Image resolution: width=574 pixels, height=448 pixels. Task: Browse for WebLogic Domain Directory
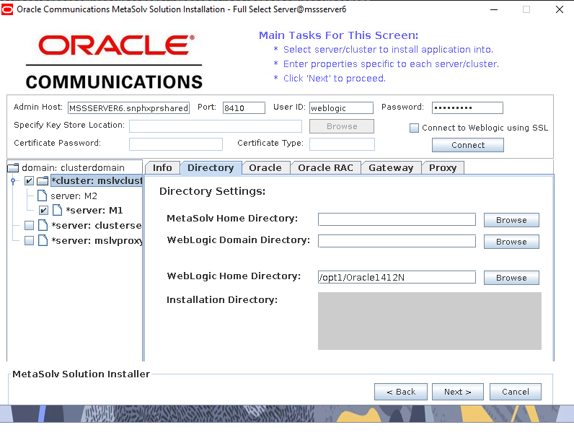tap(511, 242)
